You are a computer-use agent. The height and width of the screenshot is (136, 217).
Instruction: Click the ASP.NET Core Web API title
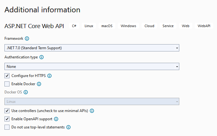click(x=34, y=26)
